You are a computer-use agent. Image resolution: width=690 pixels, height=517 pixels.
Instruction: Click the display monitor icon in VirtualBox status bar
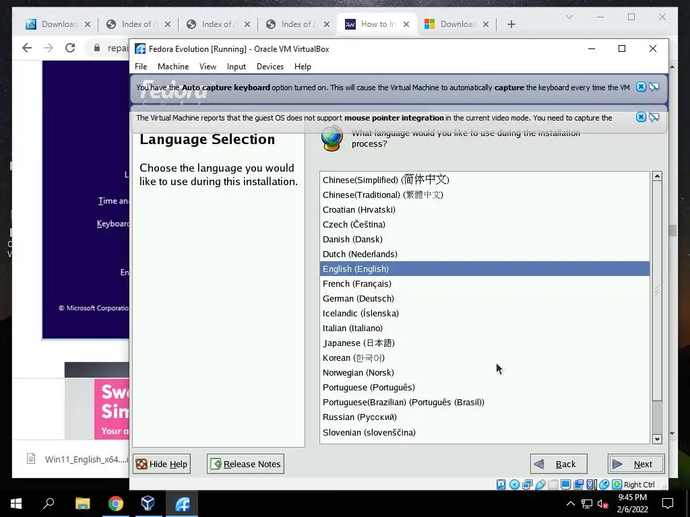pos(566,485)
